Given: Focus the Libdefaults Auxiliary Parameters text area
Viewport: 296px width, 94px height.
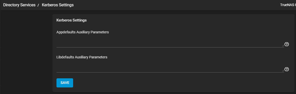Looking at the screenshot, I should 170,66.
